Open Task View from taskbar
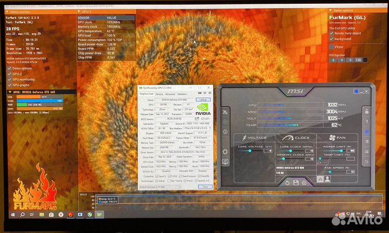The width and height of the screenshot is (389, 233). tap(32, 215)
